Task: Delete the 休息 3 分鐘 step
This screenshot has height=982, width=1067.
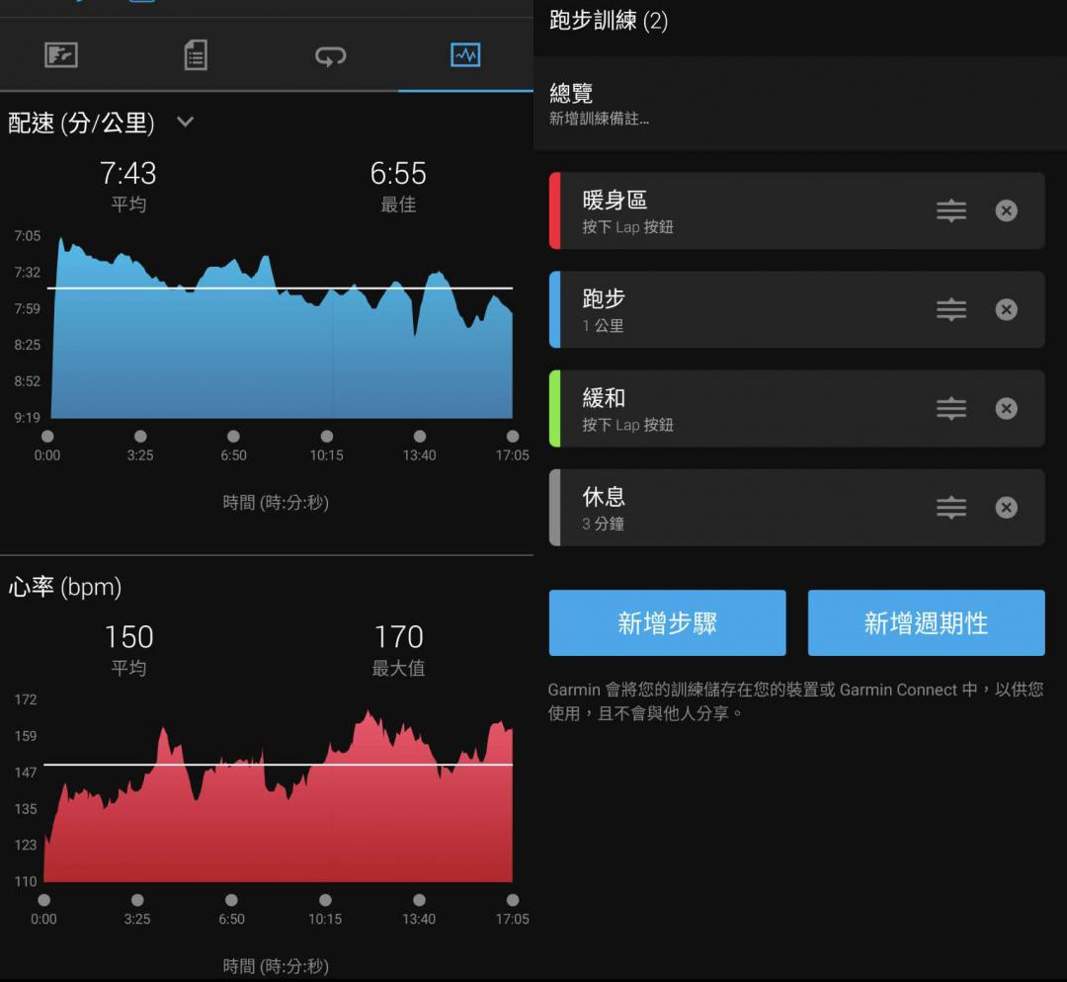Action: (x=1006, y=507)
